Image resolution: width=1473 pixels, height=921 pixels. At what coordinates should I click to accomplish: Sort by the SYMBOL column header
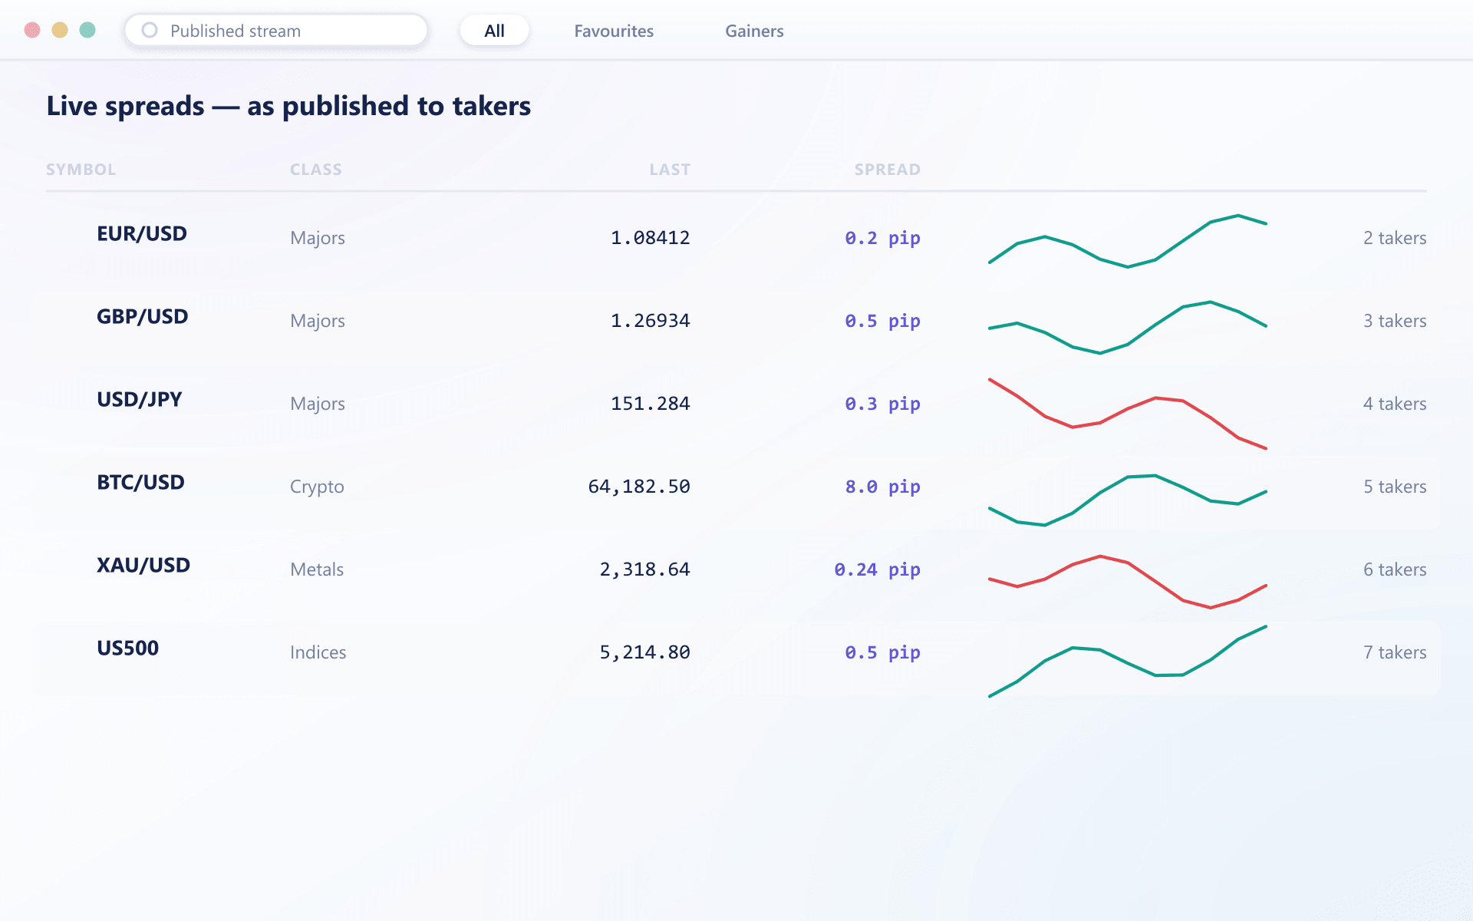pos(81,170)
